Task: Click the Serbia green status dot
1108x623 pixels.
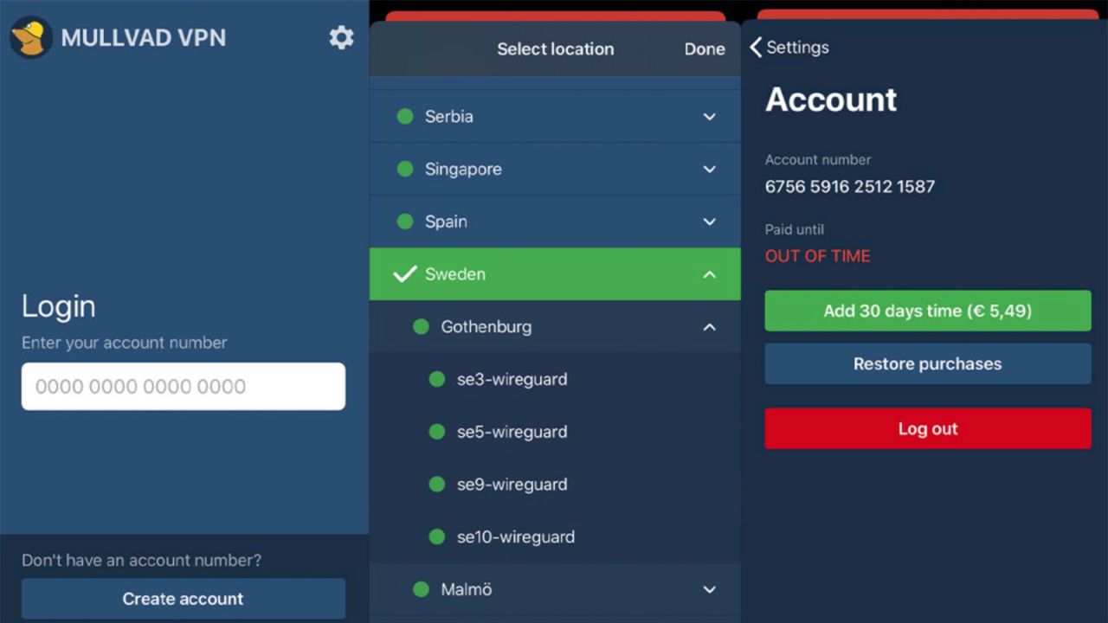Action: pos(404,116)
